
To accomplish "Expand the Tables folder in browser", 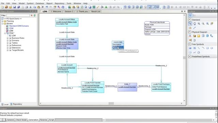I will point(7,43).
